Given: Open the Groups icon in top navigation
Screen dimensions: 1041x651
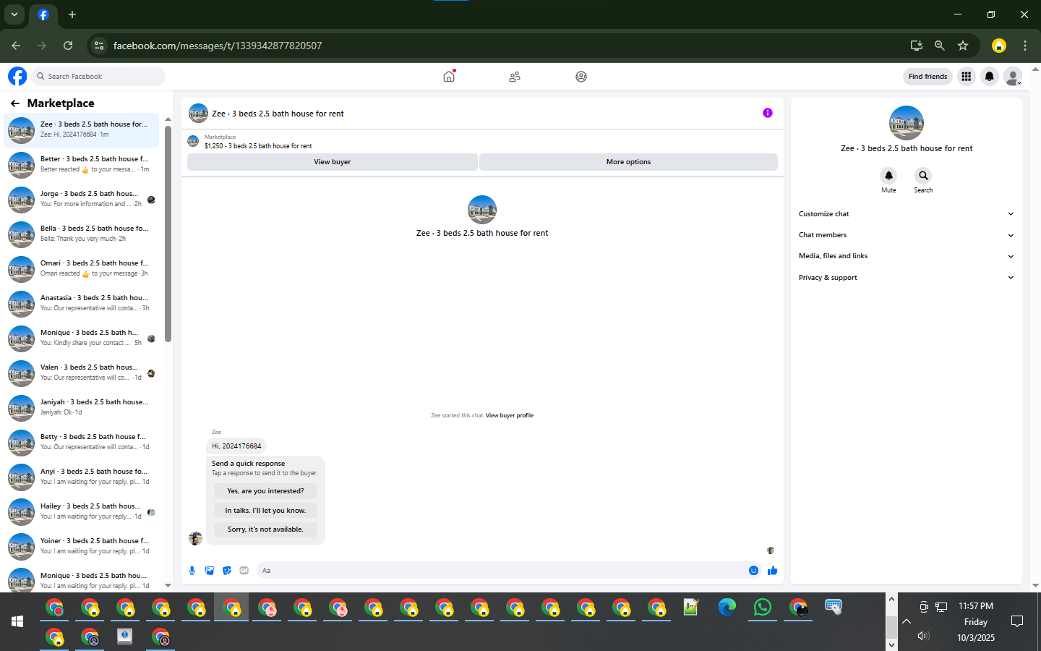Looking at the screenshot, I should [581, 77].
